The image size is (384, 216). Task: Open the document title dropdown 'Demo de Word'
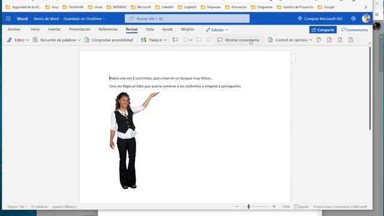click(70, 19)
